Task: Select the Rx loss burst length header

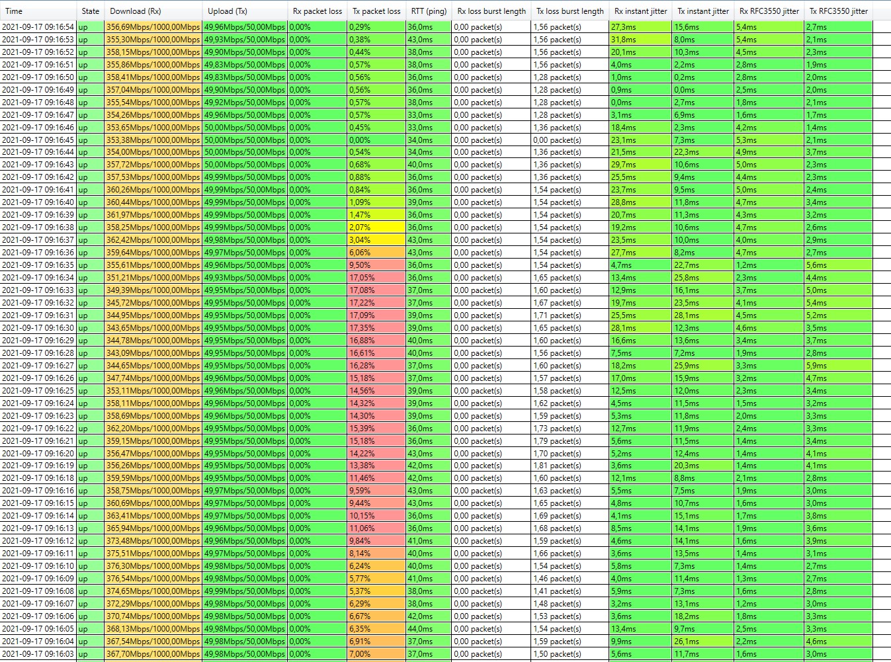Action: click(491, 11)
